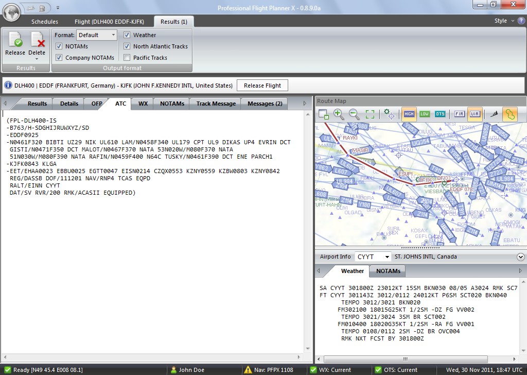Toggle the FIR boundaries map layer
The height and width of the screenshot is (375, 527).
[459, 114]
